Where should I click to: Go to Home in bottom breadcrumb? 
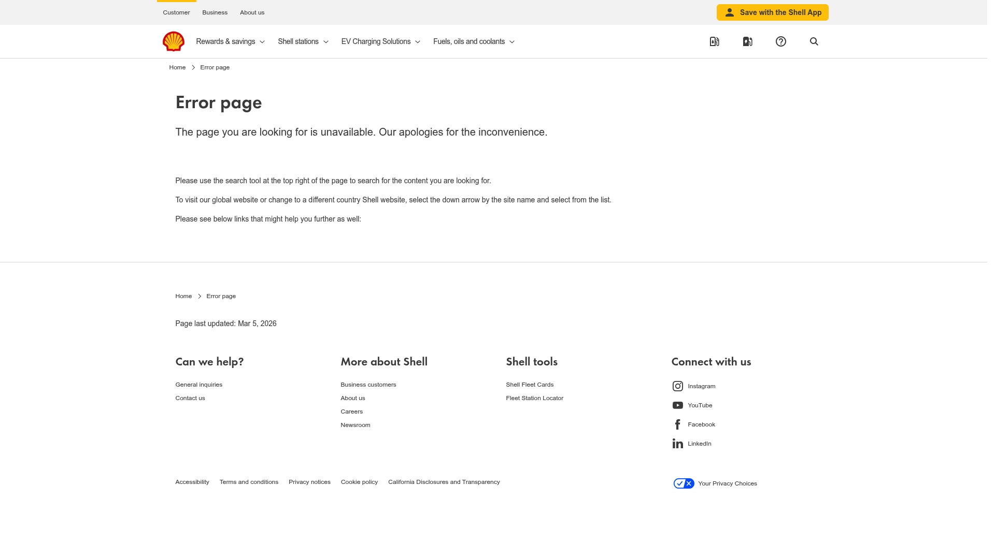click(x=183, y=296)
